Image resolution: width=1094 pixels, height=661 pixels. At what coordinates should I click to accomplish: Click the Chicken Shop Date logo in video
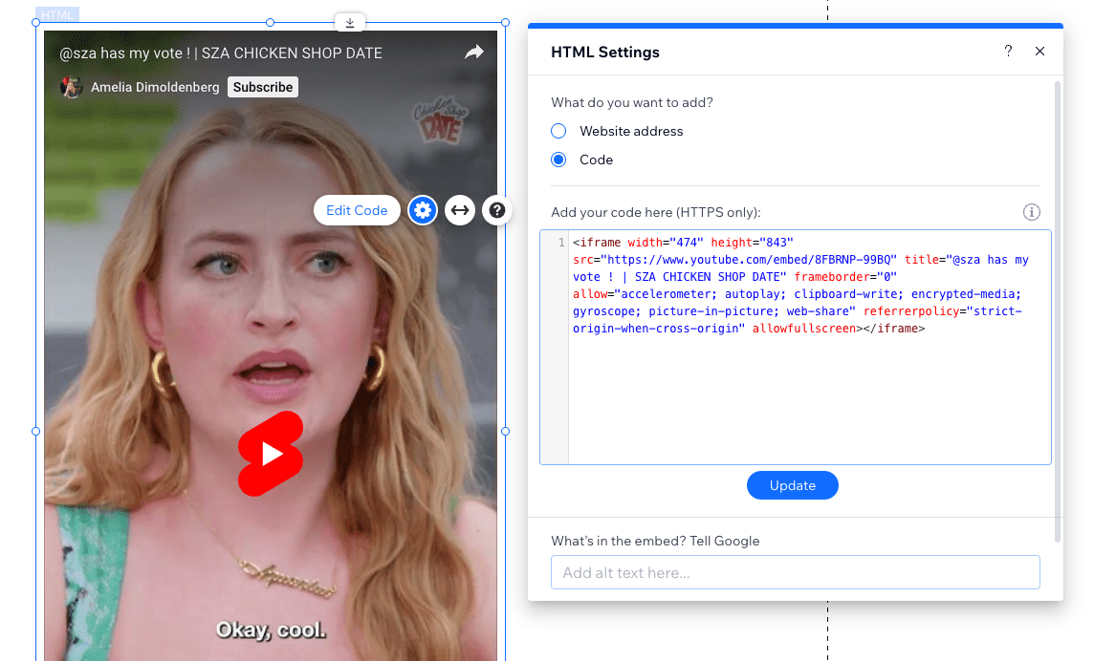tap(440, 120)
